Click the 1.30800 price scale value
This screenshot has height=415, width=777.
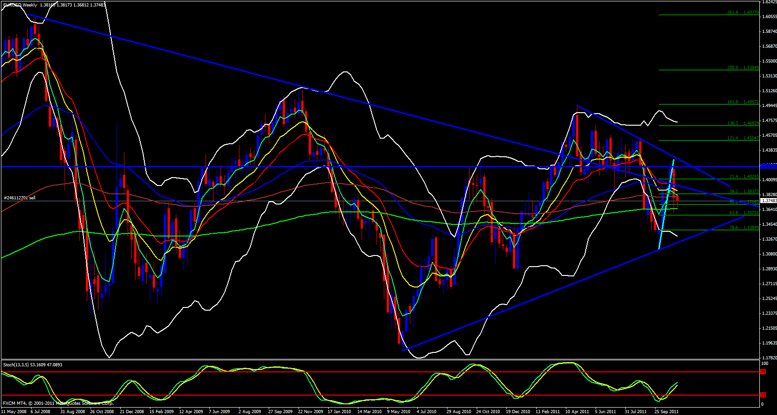click(769, 254)
